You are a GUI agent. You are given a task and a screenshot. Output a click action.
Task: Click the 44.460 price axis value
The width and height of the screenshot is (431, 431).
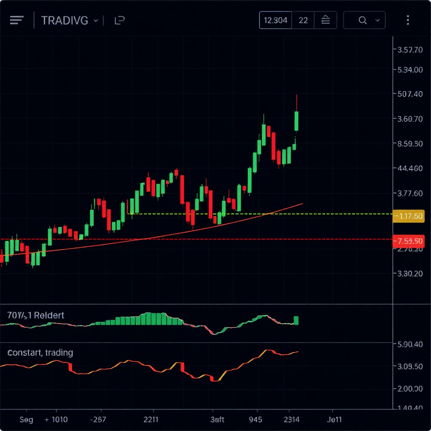point(410,168)
